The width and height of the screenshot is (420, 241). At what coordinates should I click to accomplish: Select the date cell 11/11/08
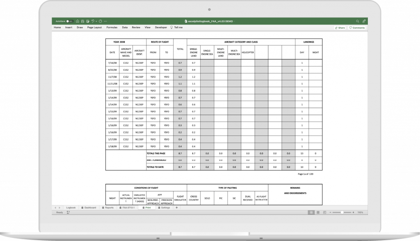pos(112,83)
